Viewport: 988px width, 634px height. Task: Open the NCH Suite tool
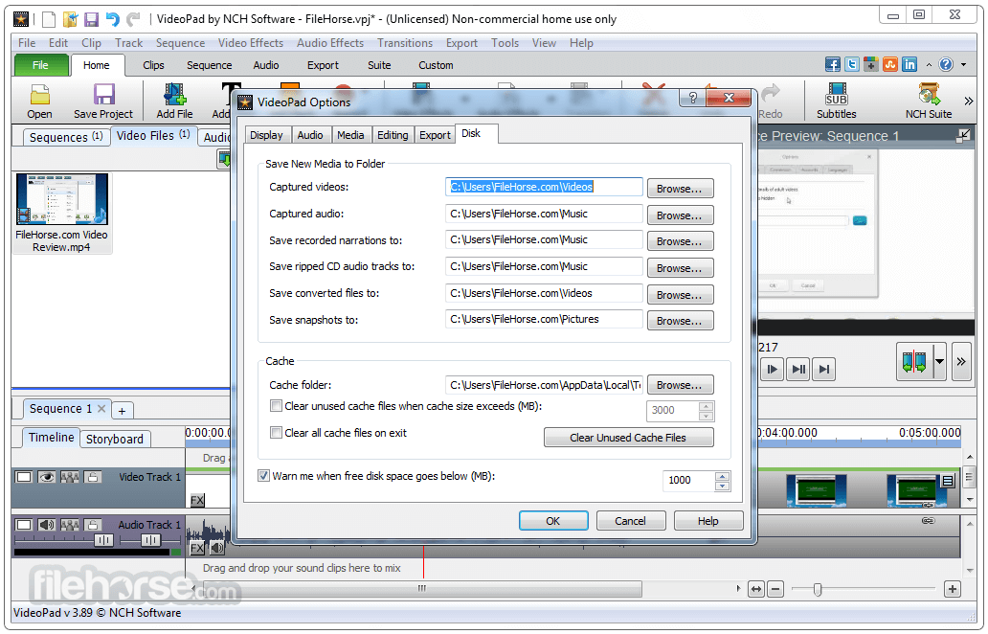928,101
